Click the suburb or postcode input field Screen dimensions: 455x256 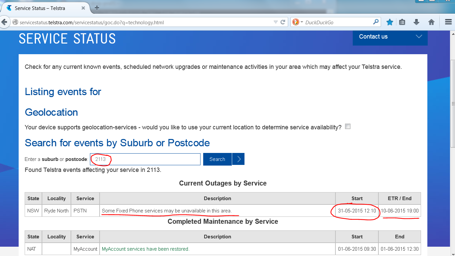(x=145, y=159)
